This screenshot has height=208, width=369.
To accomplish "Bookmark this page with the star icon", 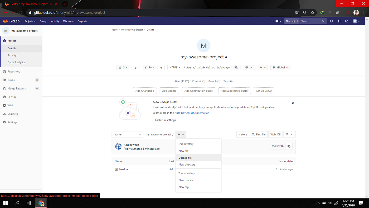I will tap(312, 12).
